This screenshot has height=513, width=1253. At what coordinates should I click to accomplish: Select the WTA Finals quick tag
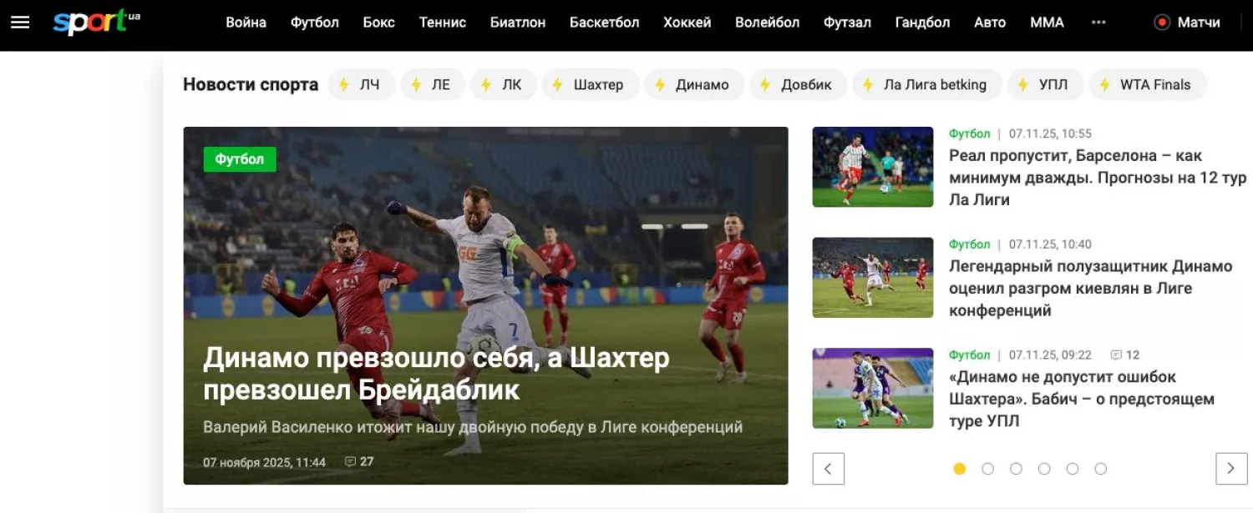click(1147, 84)
